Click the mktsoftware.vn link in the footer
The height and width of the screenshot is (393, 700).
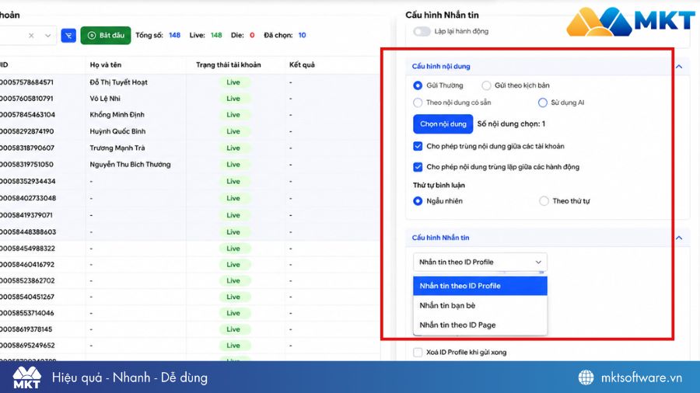pyautogui.click(x=642, y=377)
